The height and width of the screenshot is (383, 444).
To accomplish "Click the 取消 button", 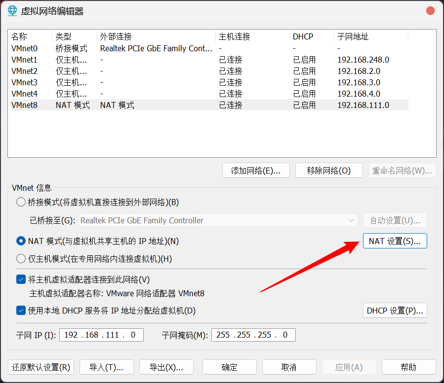I will click(289, 367).
